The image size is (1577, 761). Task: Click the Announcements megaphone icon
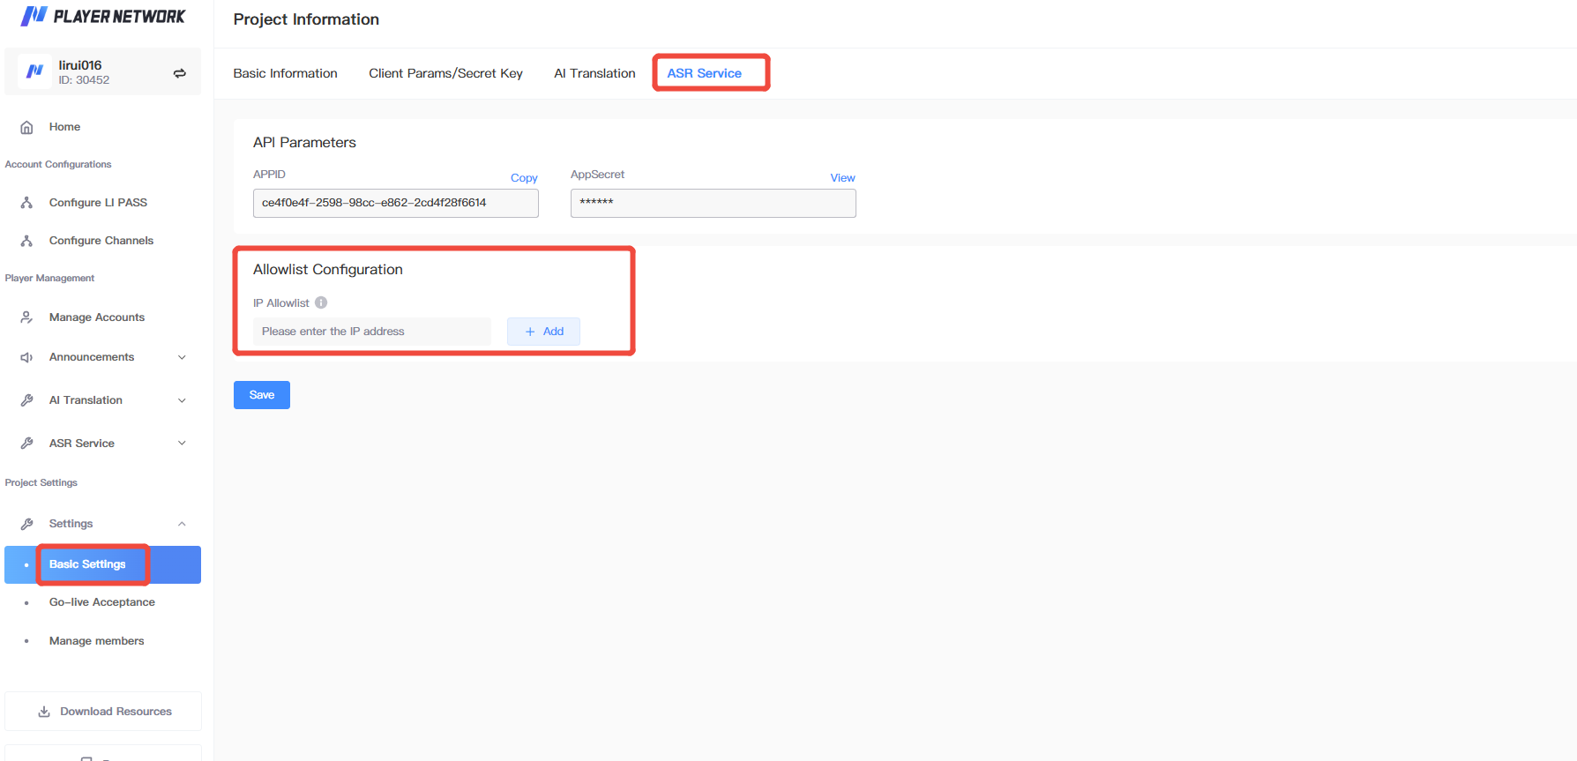[x=27, y=357]
